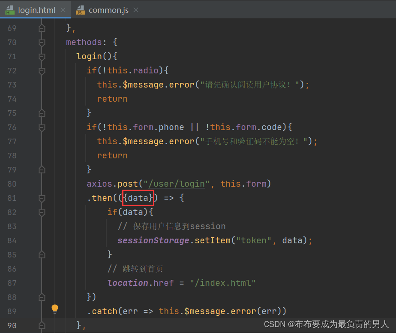Click the highlighted {data} parameter
Image resolution: width=396 pixels, height=333 pixels.
coord(138,198)
